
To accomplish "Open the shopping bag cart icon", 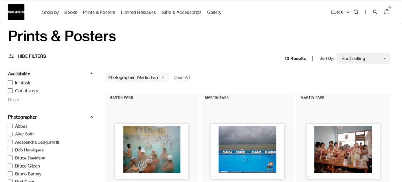I will [x=387, y=12].
